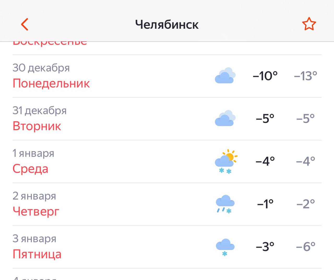Tap the cloudy icon for 30 декабря
The height and width of the screenshot is (280, 334).
point(225,76)
